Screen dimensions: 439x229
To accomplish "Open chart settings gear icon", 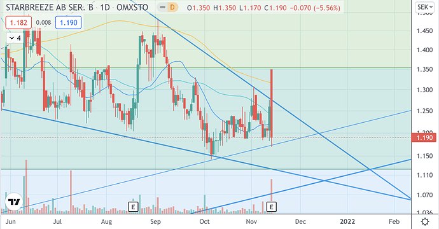I will tap(425, 222).
